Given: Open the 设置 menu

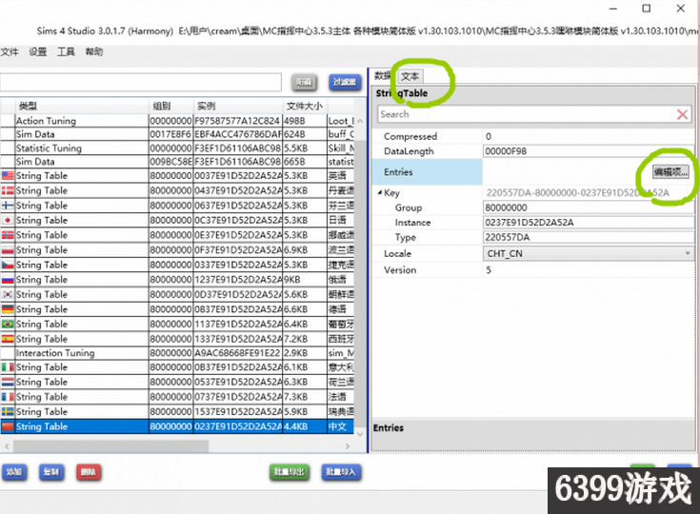Looking at the screenshot, I should (x=38, y=51).
